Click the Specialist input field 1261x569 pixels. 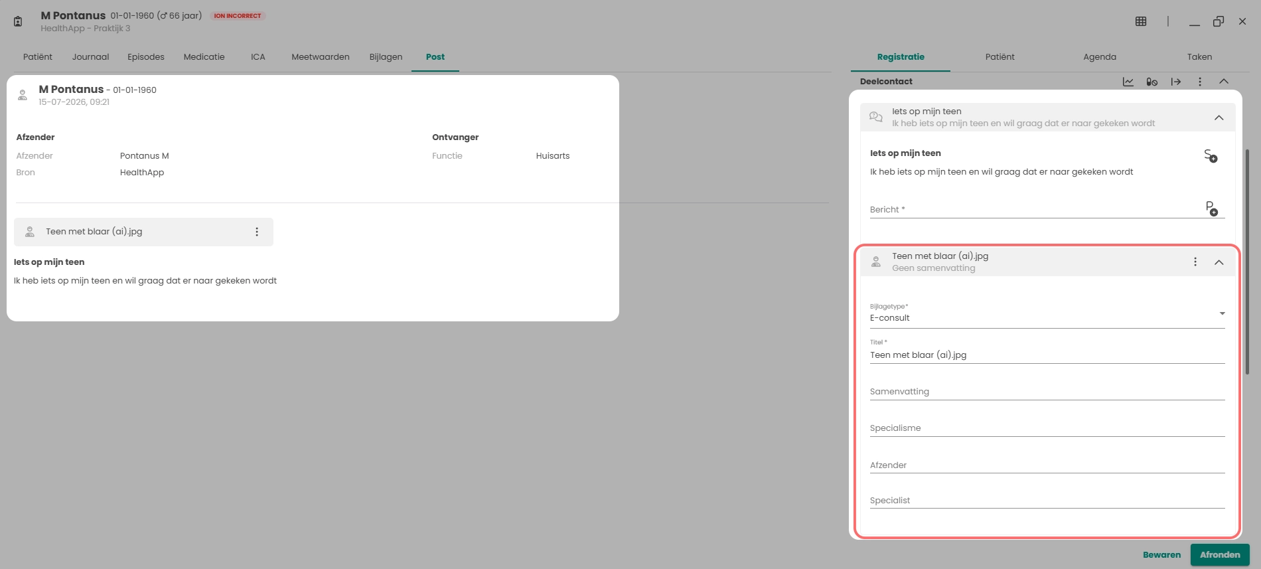(1047, 501)
